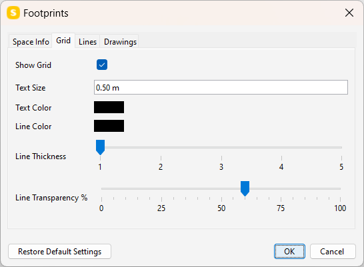Dismiss dialog with the Cancel button
This screenshot has width=364, height=267.
pyautogui.click(x=333, y=252)
